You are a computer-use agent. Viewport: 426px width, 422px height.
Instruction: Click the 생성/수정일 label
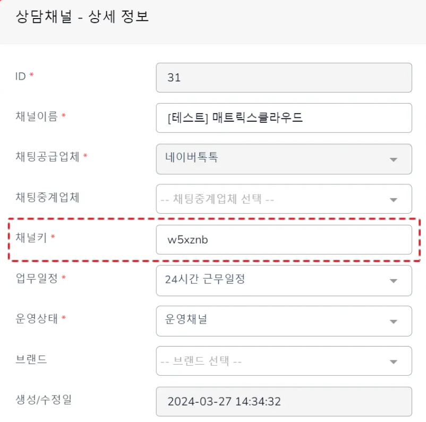44,400
